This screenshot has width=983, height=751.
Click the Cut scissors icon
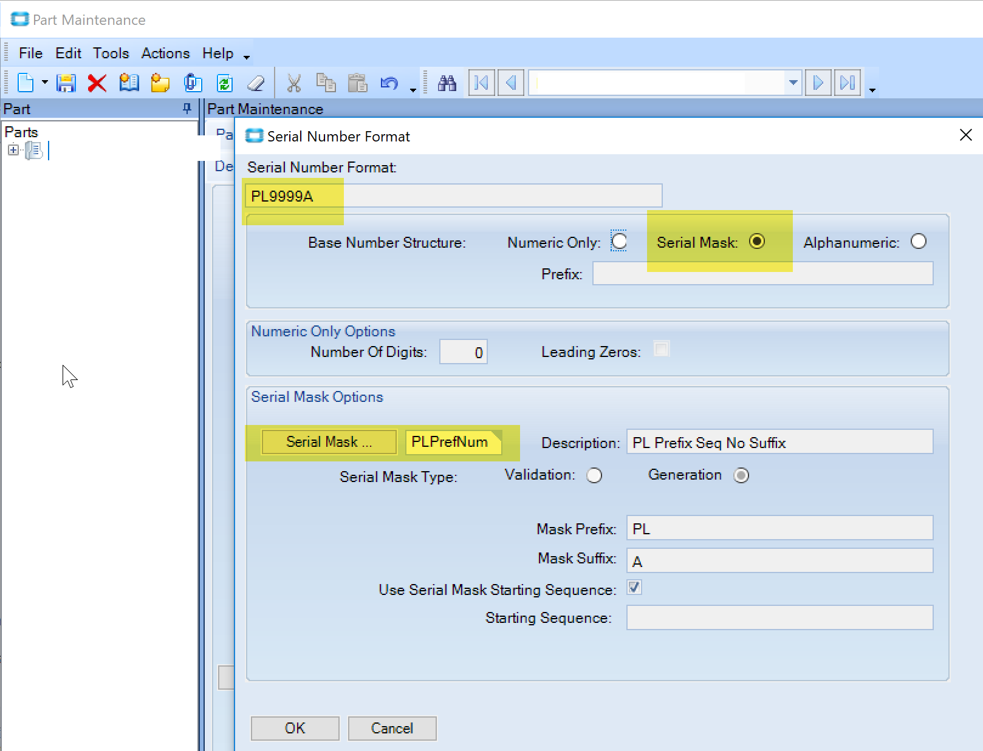coord(294,83)
